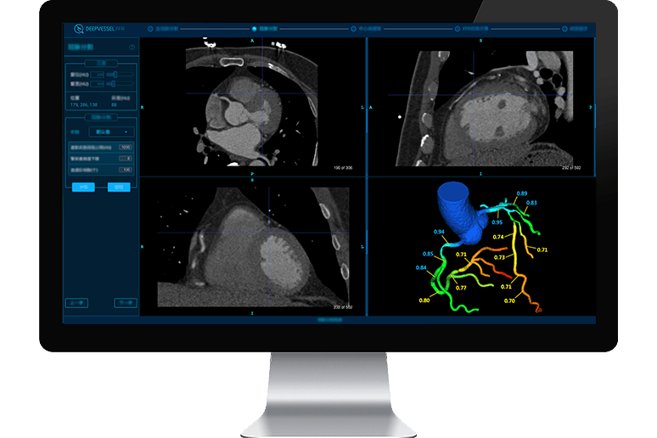Go to the last workflow step

pos(564,29)
